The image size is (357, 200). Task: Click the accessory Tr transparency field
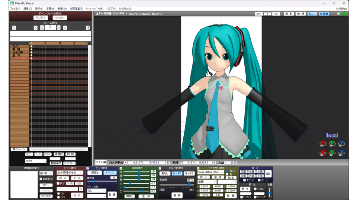pyautogui.click(x=219, y=195)
